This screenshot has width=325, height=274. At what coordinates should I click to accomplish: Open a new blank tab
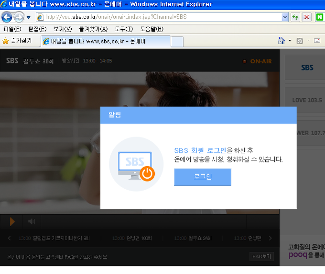tap(177, 42)
